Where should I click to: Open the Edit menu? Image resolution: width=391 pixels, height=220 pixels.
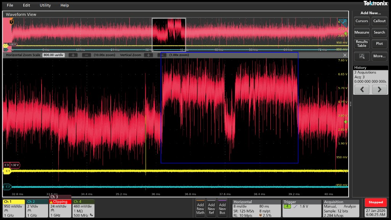(x=26, y=5)
